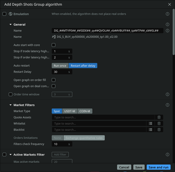Screen dimensions: 175x172
Task: Open info icon for Emulation row
Action: (168, 14)
